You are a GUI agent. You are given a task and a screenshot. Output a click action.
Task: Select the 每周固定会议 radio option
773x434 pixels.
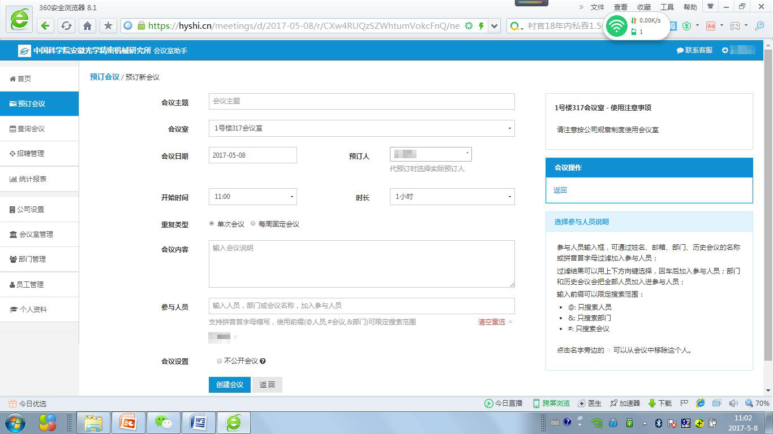(253, 224)
